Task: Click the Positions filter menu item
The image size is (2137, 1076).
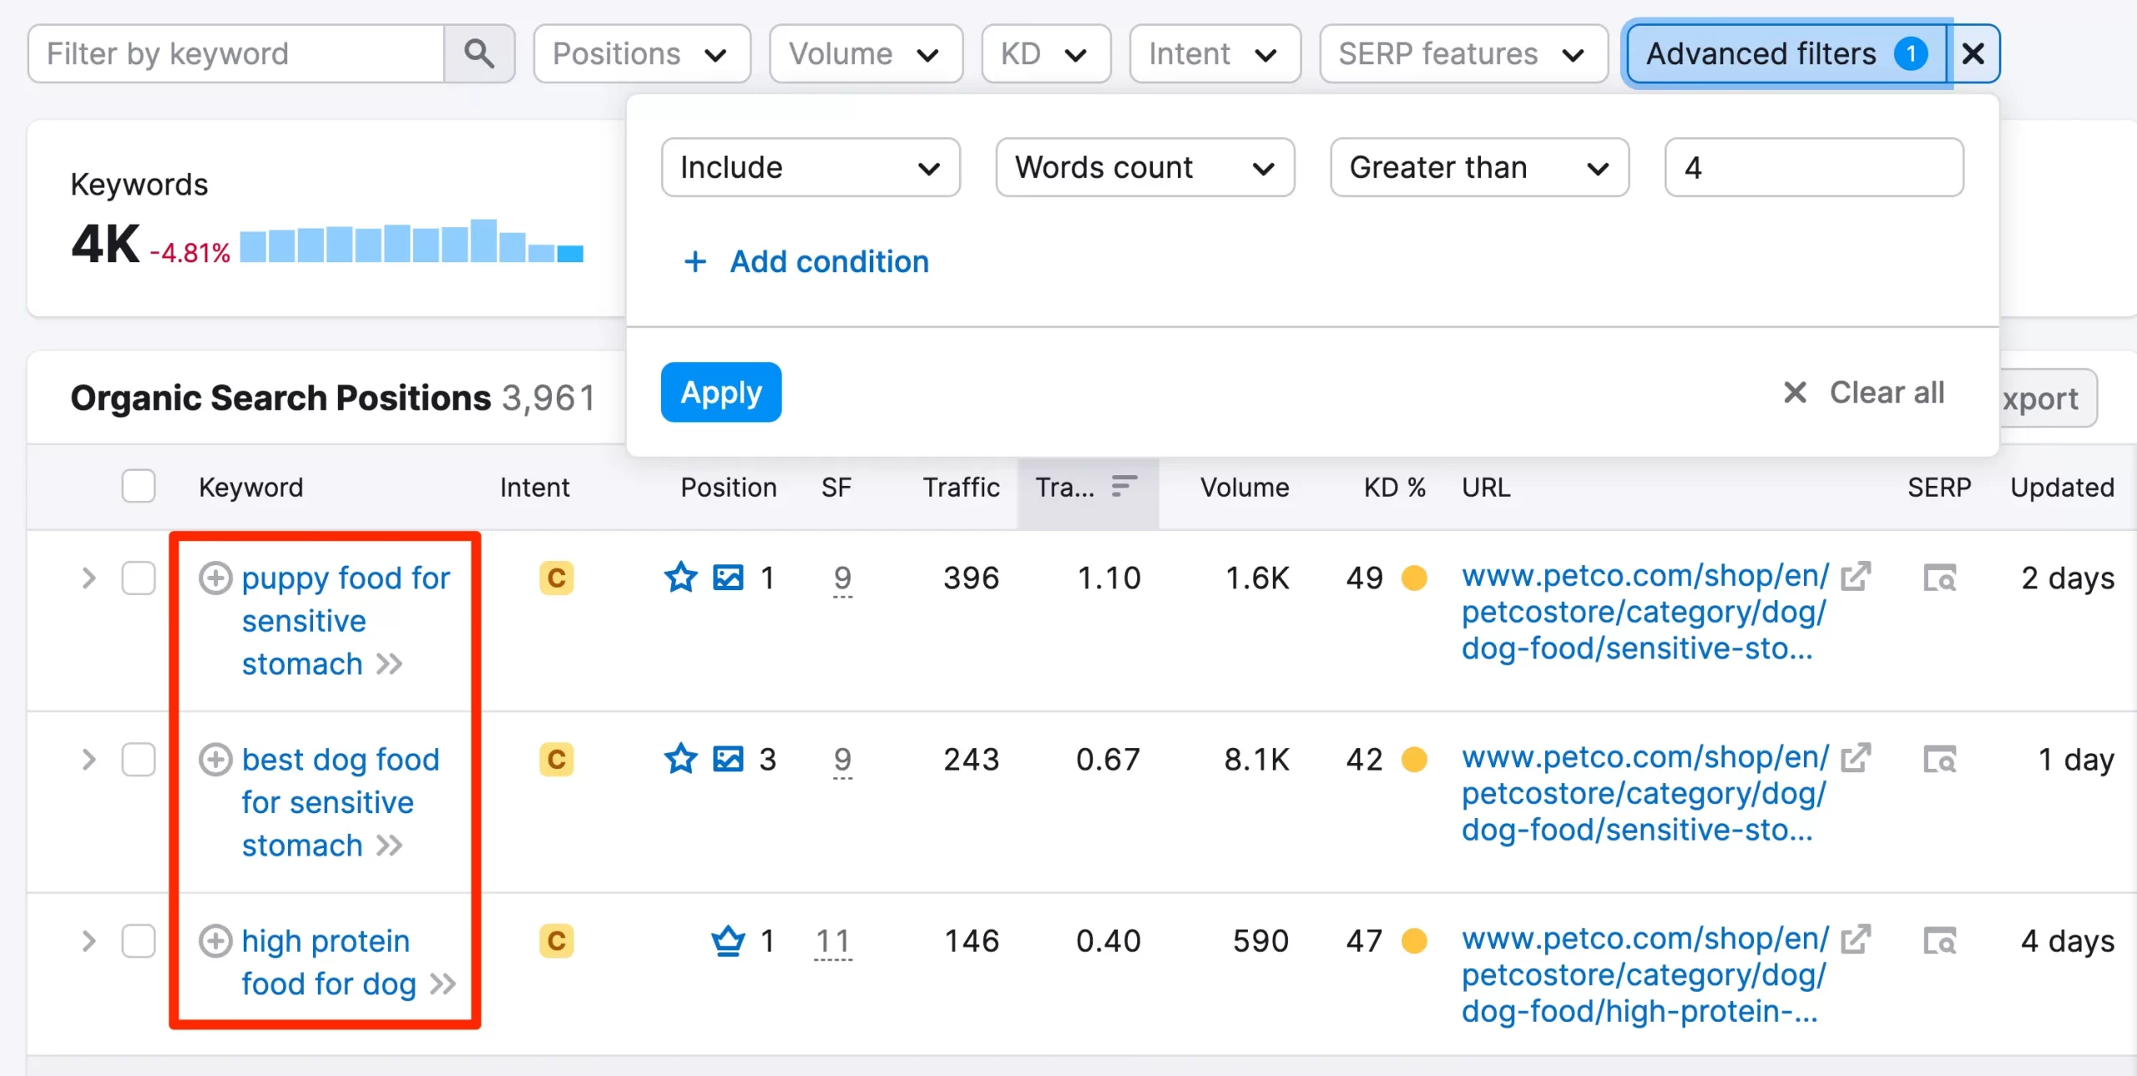Action: [x=634, y=53]
